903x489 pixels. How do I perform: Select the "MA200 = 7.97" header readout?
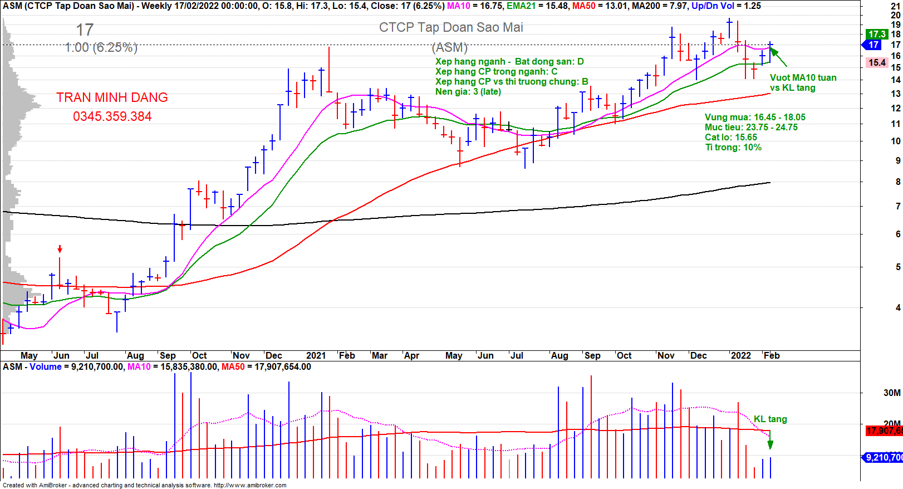660,6
